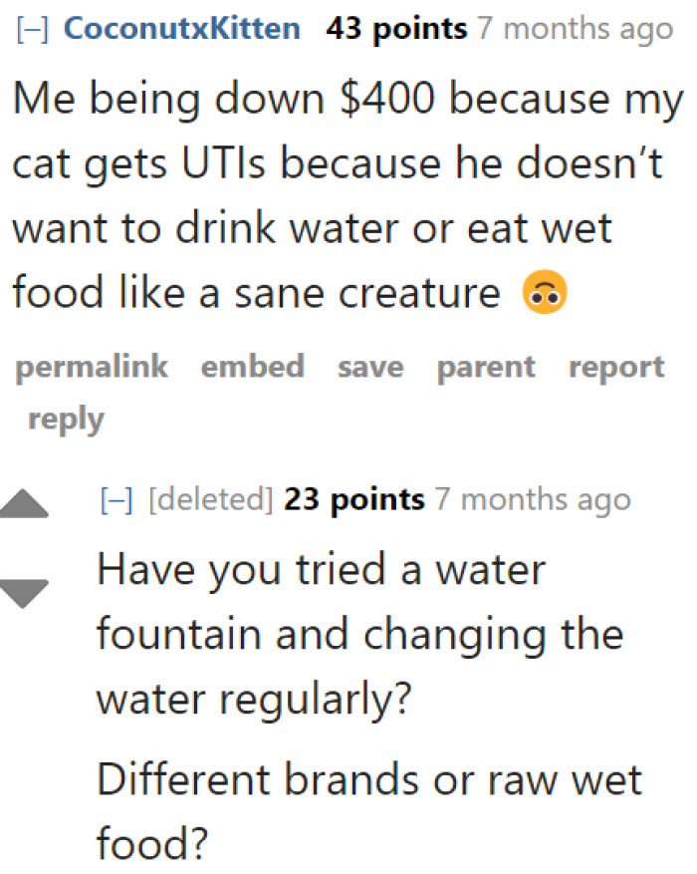This screenshot has width=697, height=874.
Task: Click the upside-down face emoji
Action: (x=544, y=293)
